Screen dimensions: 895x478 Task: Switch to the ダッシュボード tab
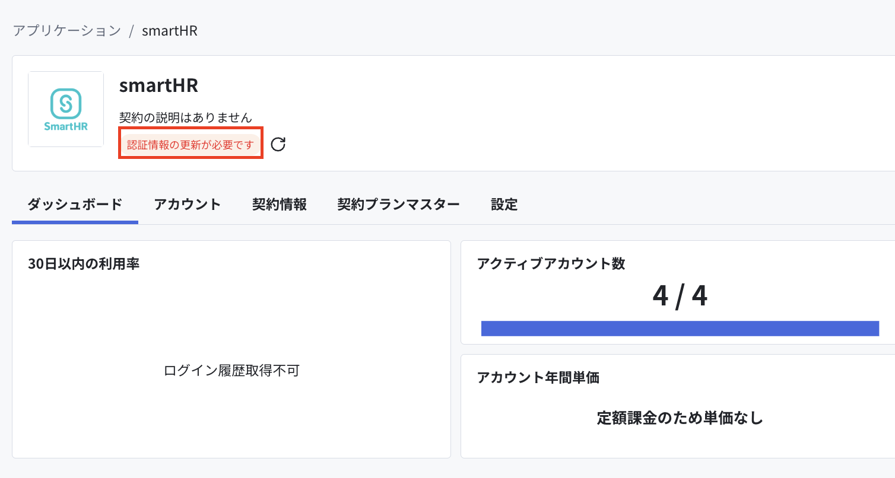(x=75, y=205)
